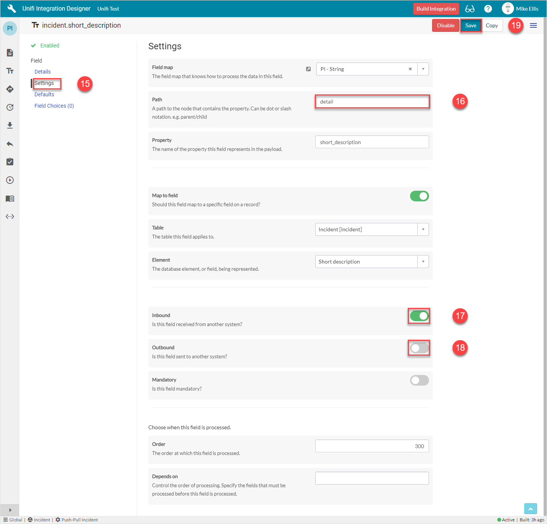Open the hamburger menu icon
The image size is (547, 524).
click(x=533, y=25)
